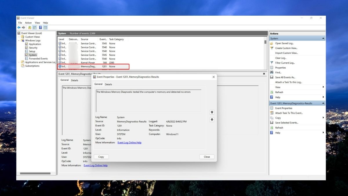The image size is (348, 196).
Task: Open the Action menu
Action: [28, 23]
